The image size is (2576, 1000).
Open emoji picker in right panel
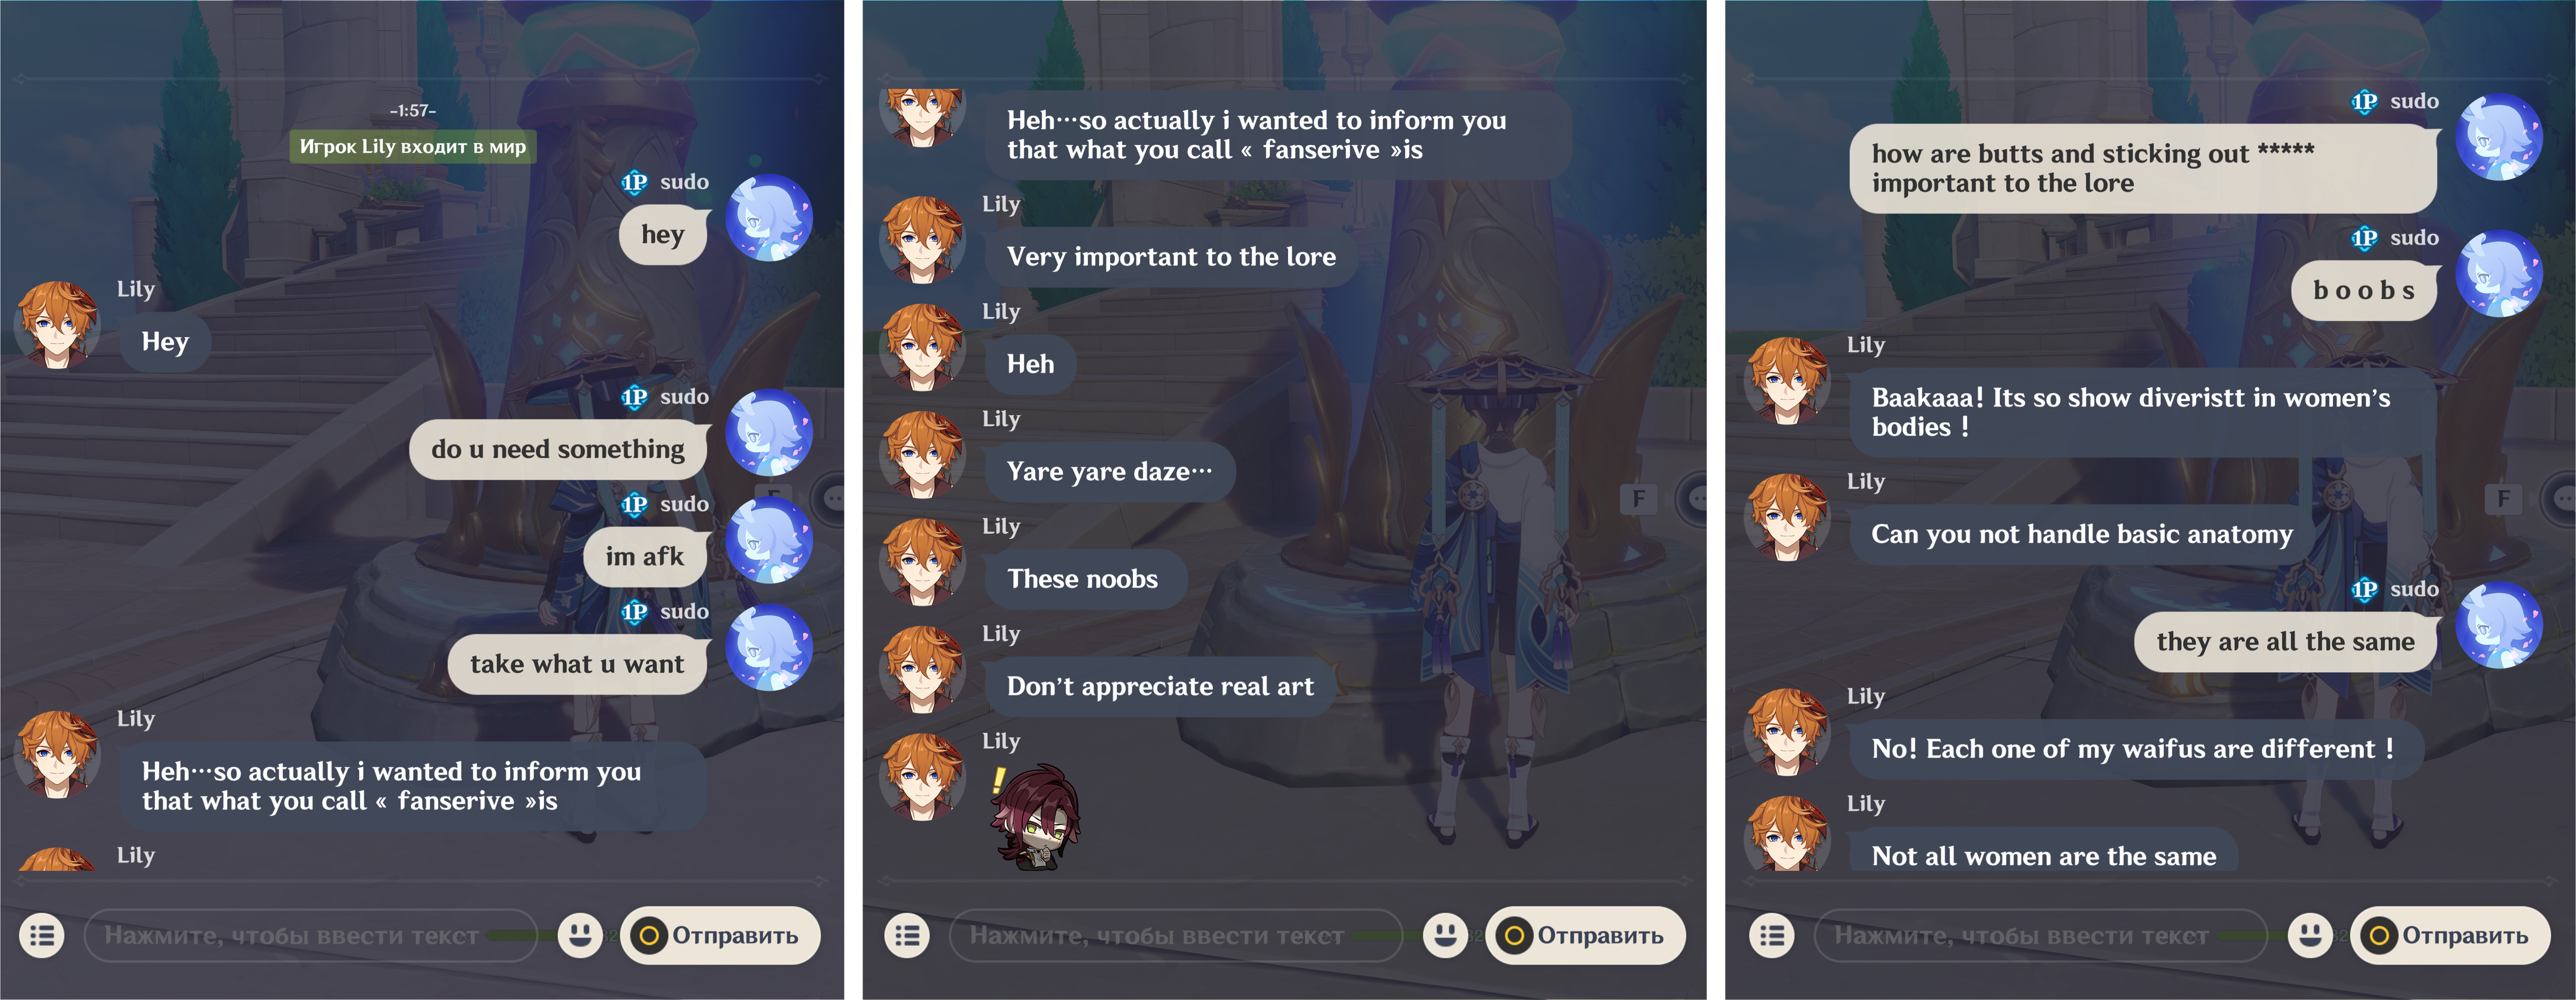(2309, 935)
